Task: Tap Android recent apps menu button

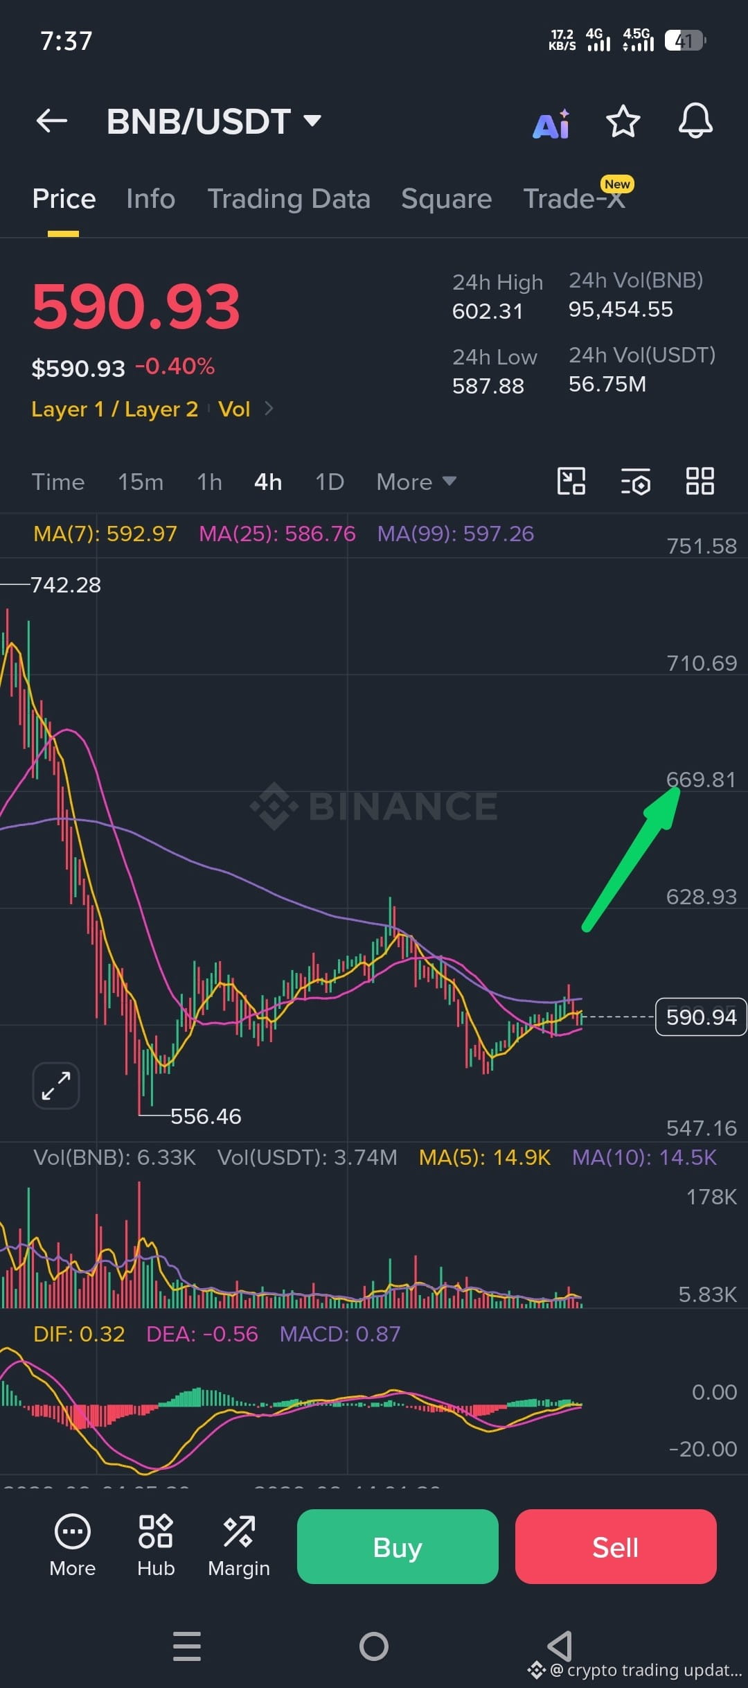Action: tap(187, 1646)
